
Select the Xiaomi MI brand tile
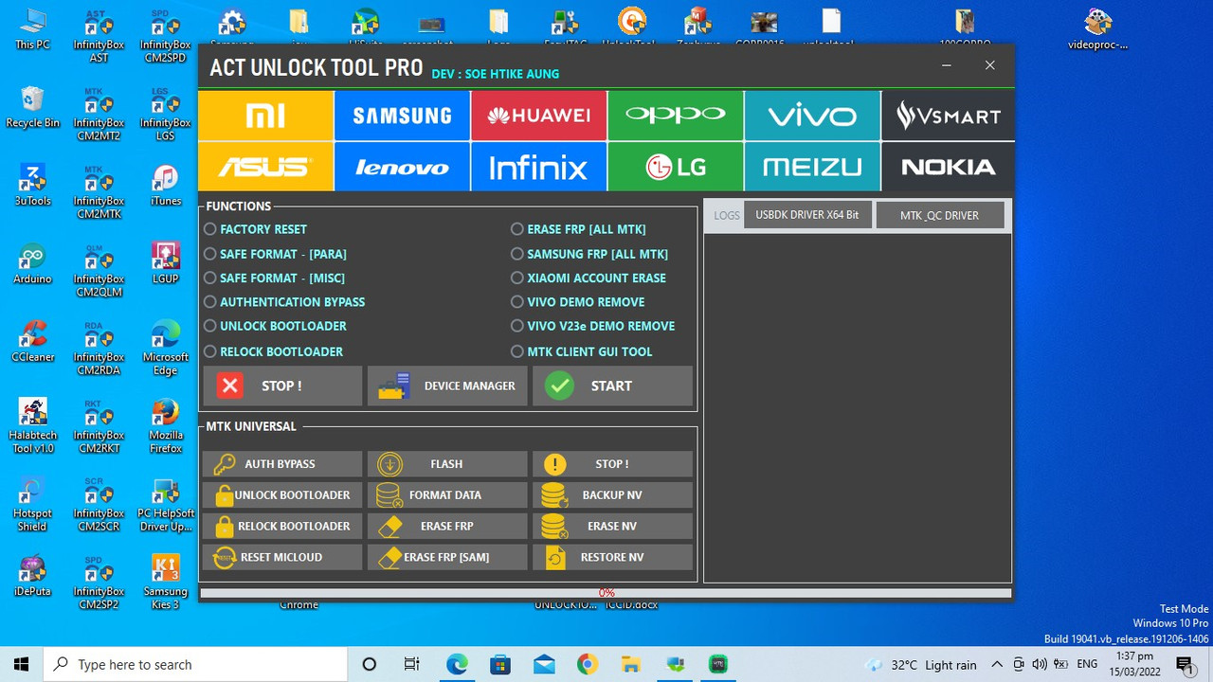click(265, 116)
